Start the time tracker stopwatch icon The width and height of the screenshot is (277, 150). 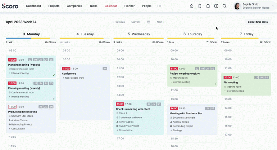click(x=191, y=6)
